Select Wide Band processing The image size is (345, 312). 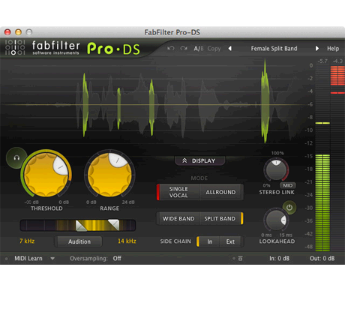[178, 218]
